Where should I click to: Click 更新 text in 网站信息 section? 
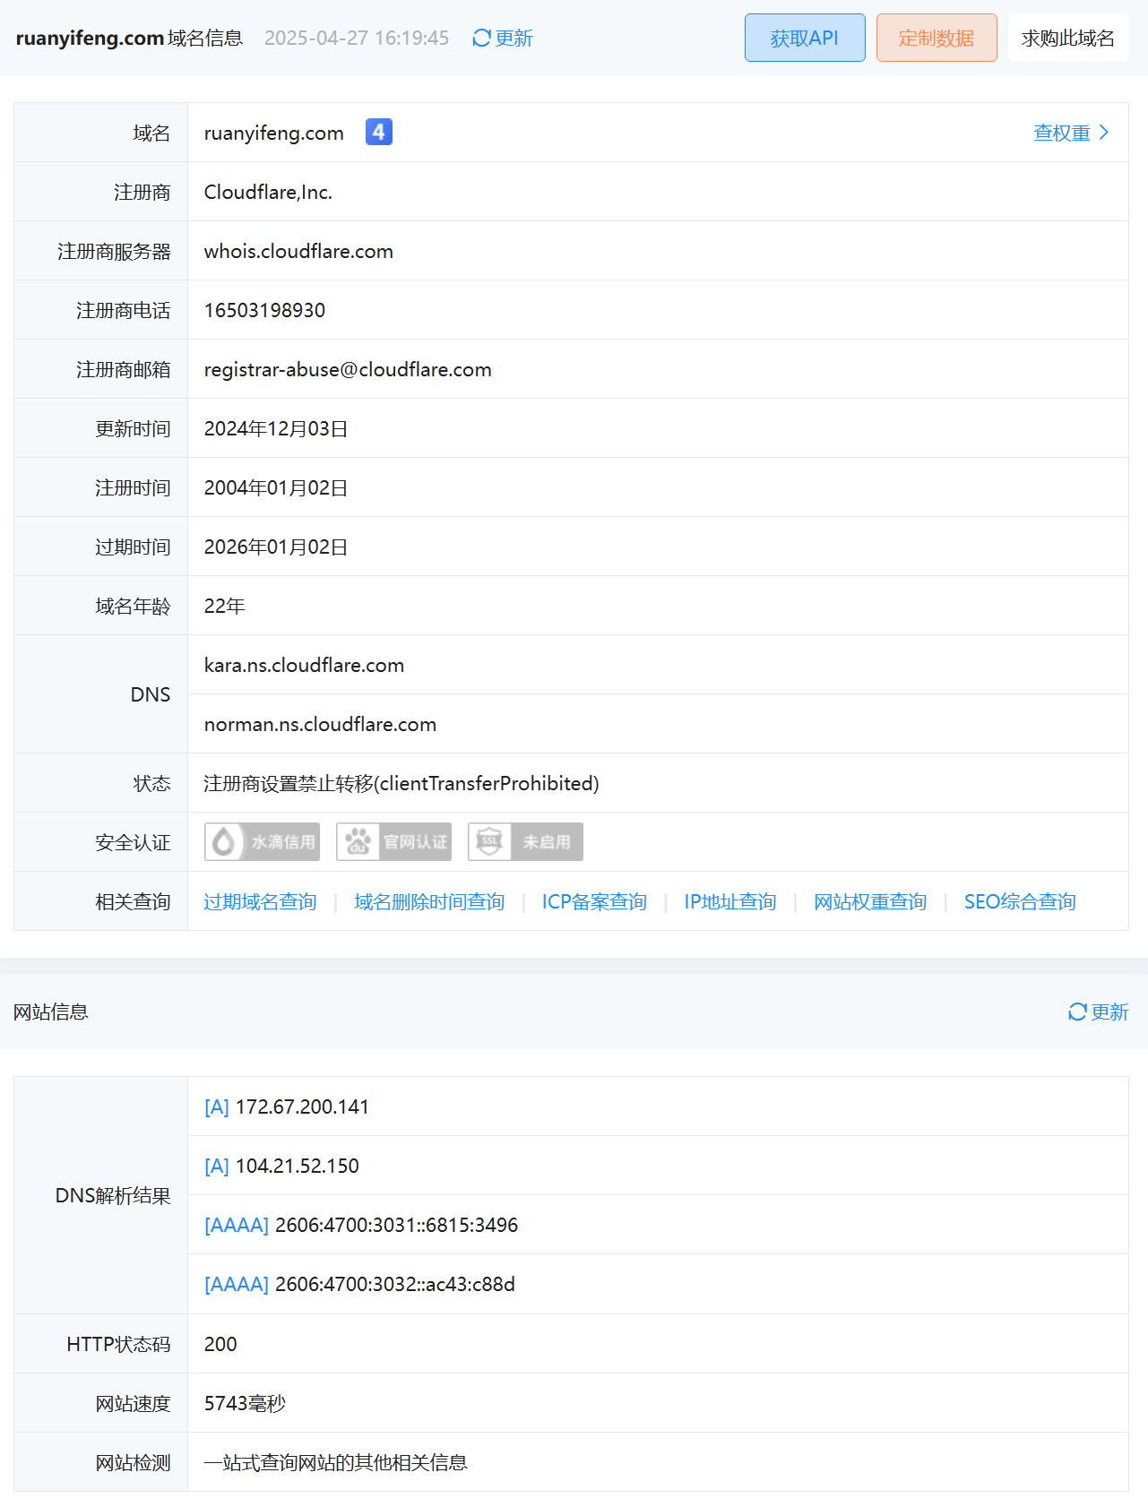pyautogui.click(x=1109, y=1012)
